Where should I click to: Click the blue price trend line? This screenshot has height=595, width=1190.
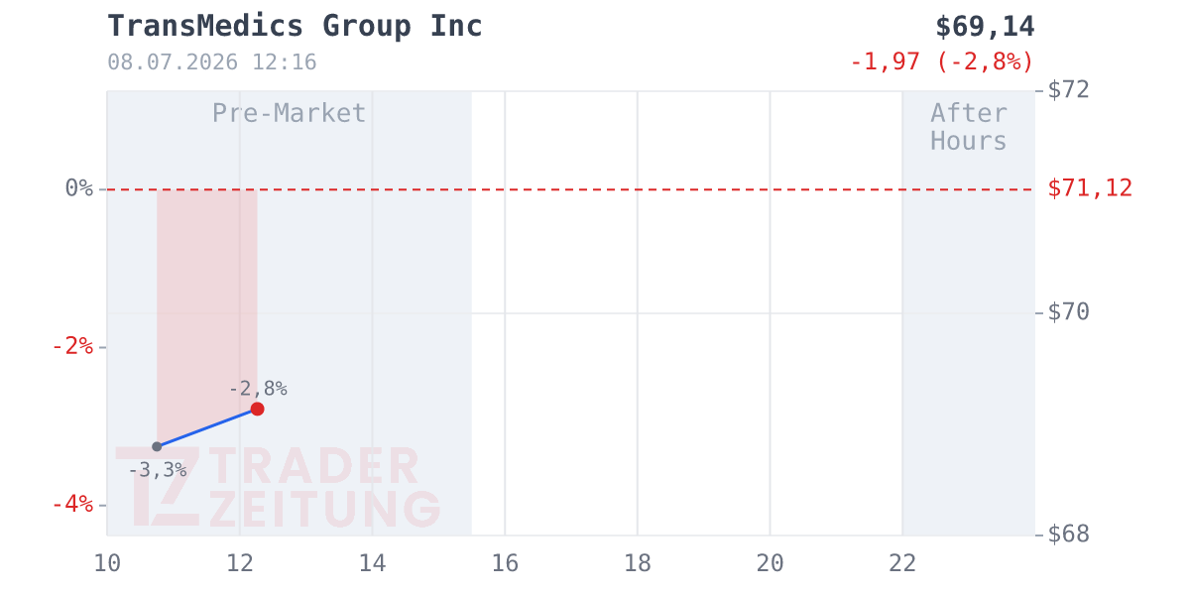pos(206,427)
